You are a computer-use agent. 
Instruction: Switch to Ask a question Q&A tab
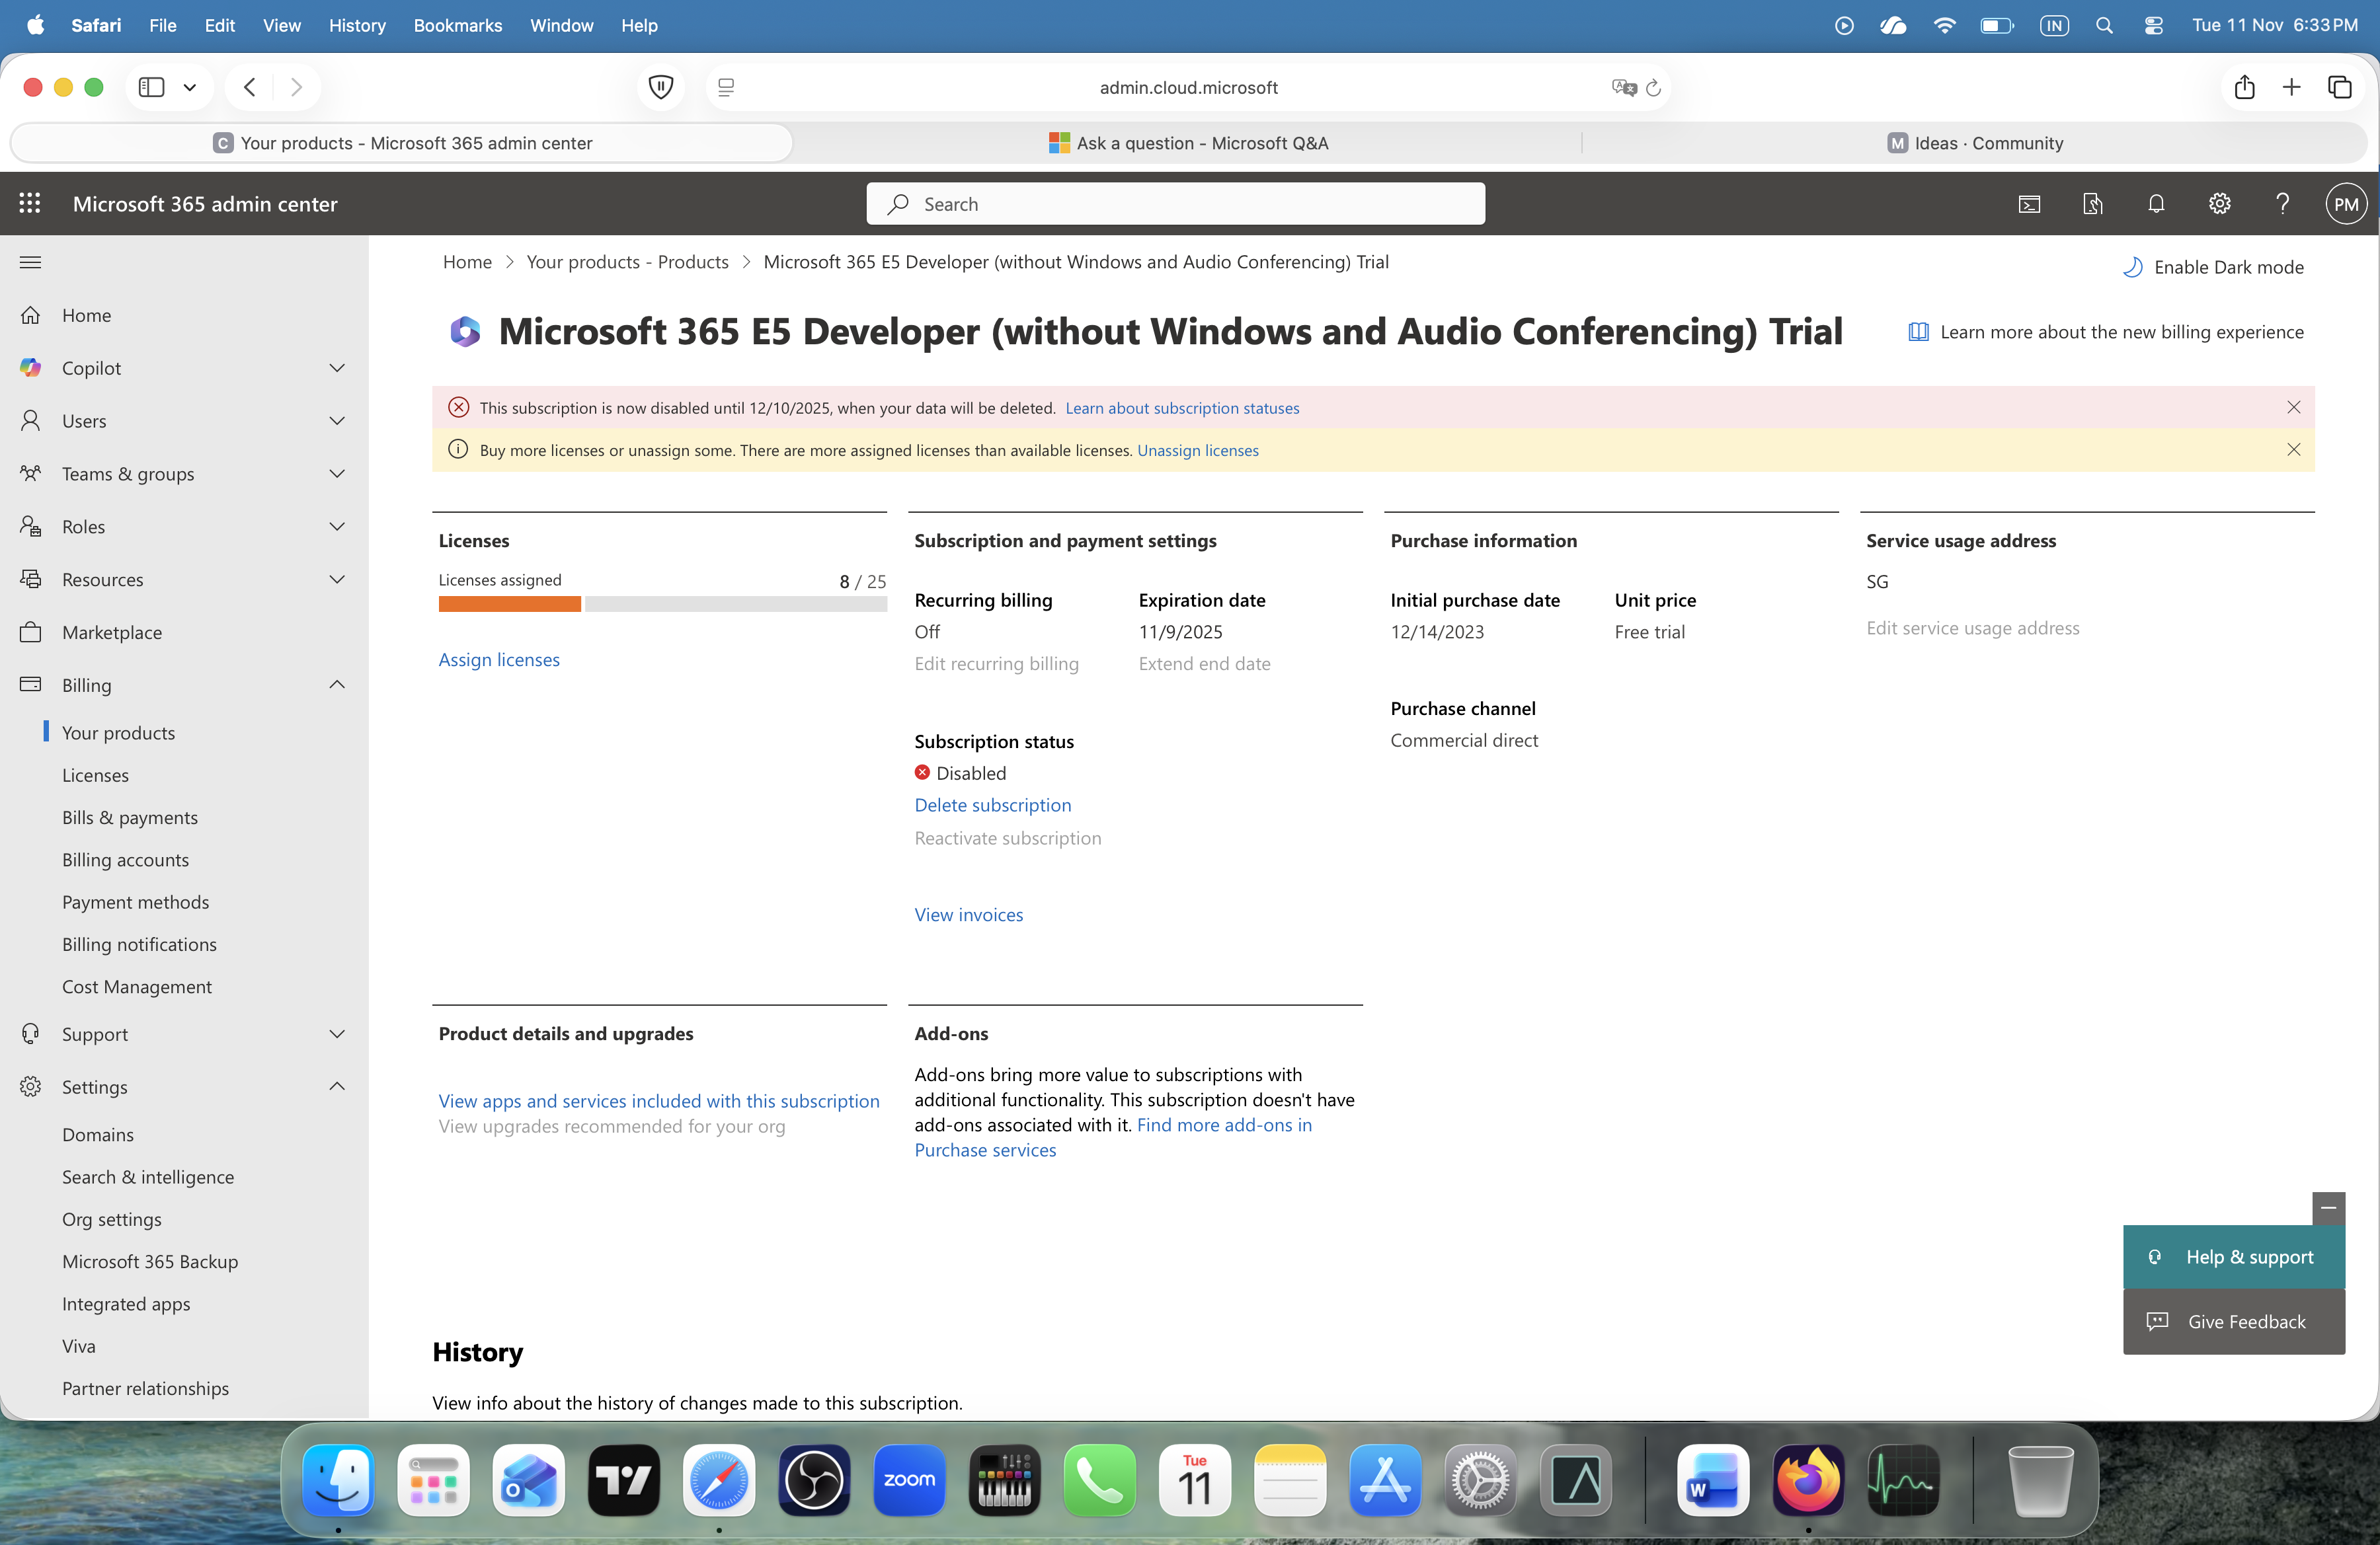(1188, 143)
